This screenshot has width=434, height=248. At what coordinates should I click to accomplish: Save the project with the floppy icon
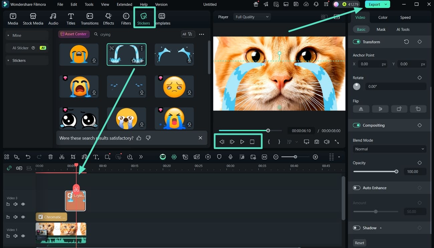[296, 4]
